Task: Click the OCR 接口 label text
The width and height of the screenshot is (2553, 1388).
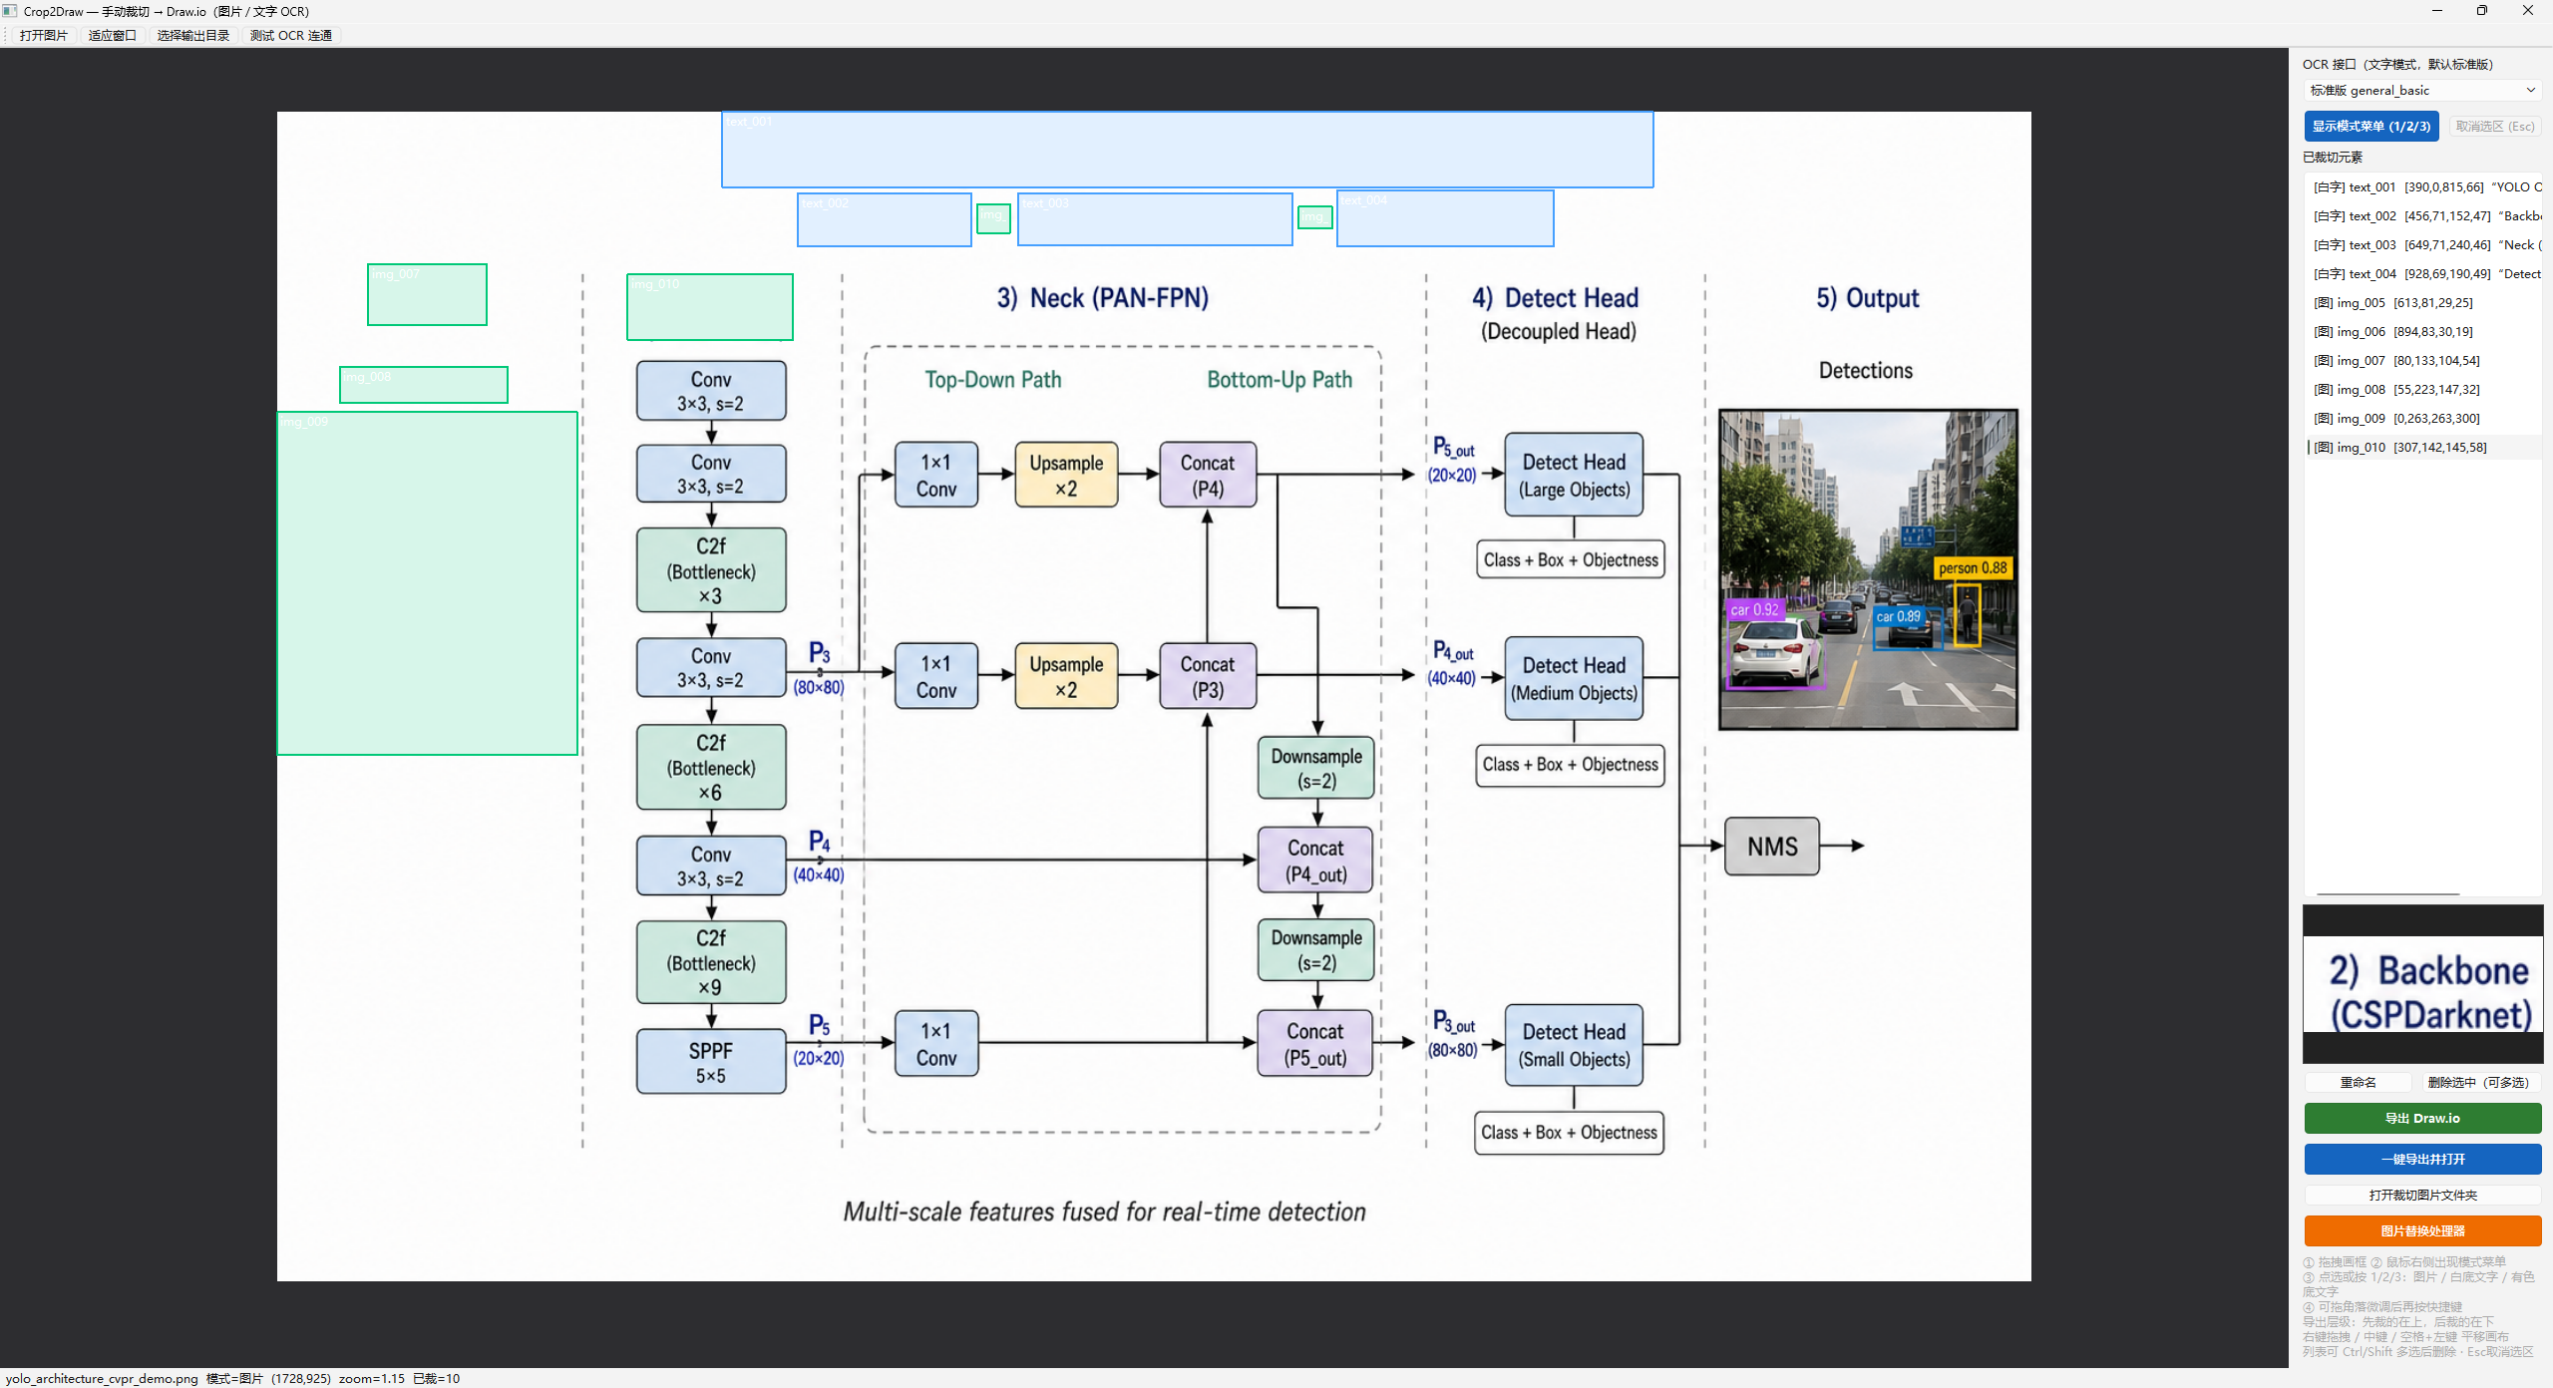Action: pyautogui.click(x=2397, y=65)
